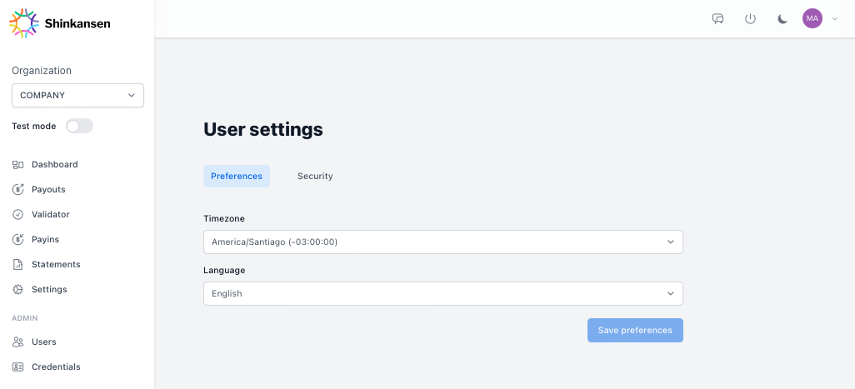Image resolution: width=855 pixels, height=389 pixels.
Task: Click the ADMIN section header
Action: [25, 318]
